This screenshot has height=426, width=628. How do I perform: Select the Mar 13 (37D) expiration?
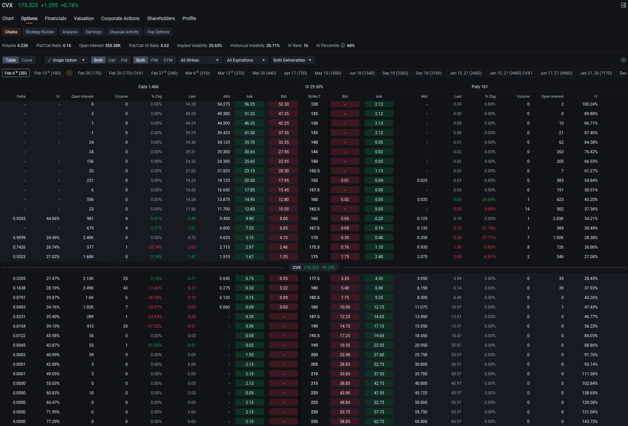pyautogui.click(x=231, y=73)
